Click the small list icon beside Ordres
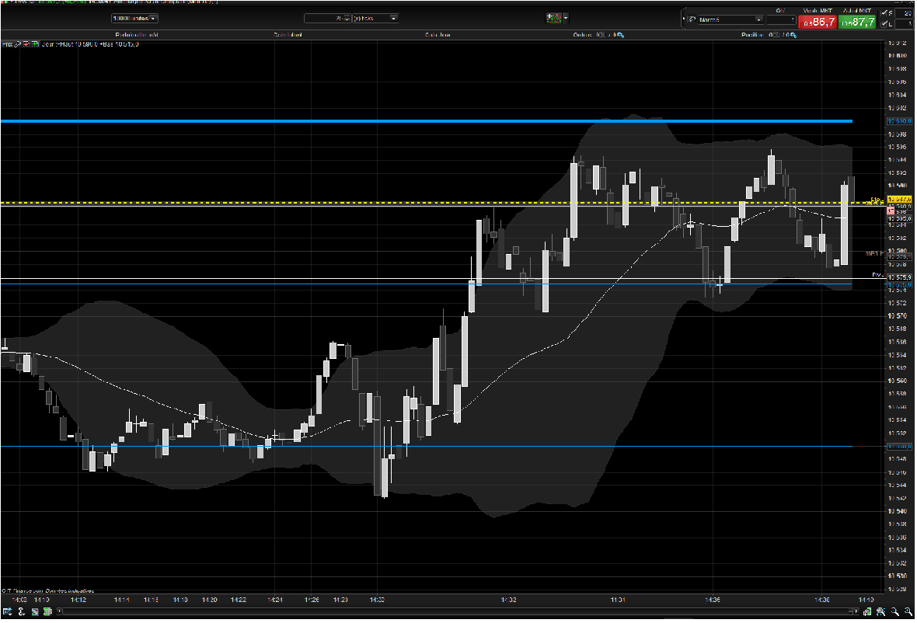917x623 pixels. pos(602,35)
